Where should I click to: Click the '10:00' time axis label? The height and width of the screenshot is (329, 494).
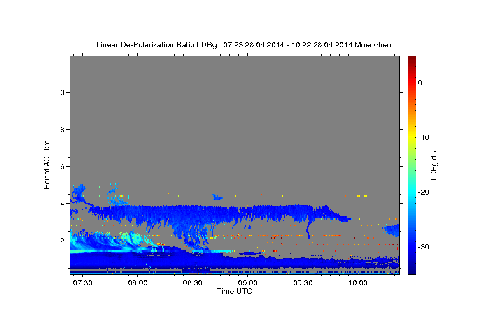358,284
